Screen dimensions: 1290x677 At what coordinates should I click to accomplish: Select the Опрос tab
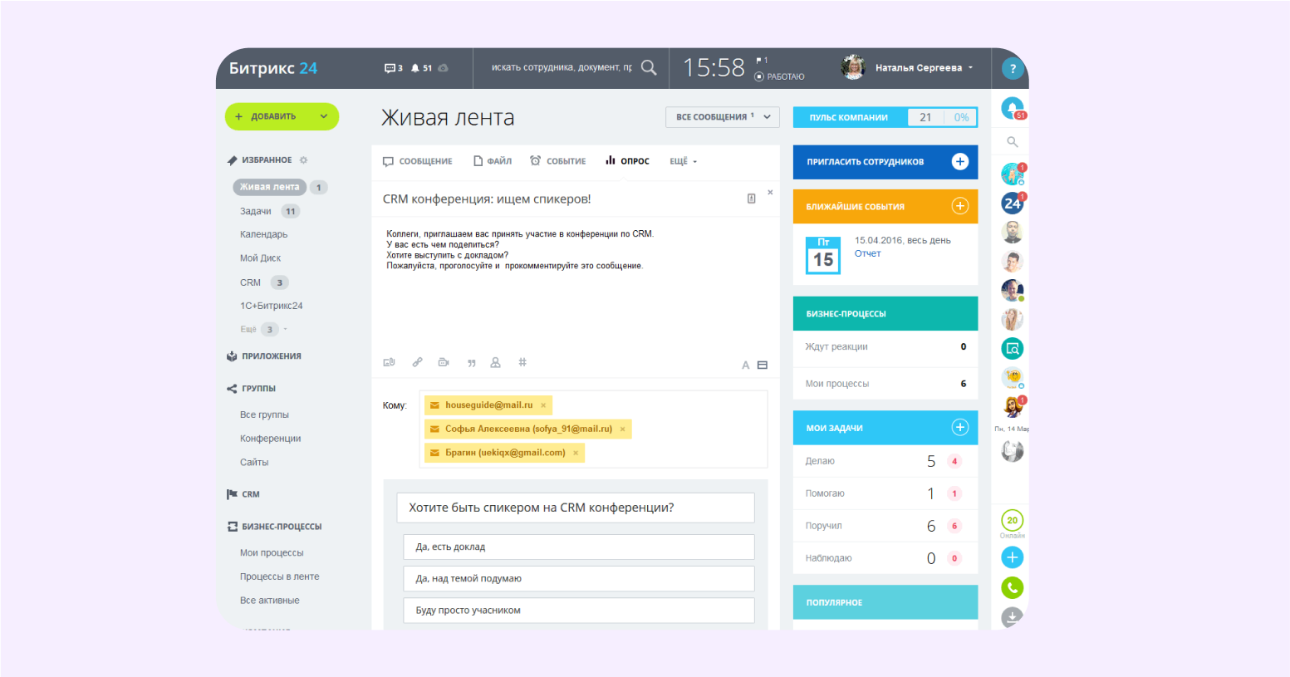tap(627, 161)
